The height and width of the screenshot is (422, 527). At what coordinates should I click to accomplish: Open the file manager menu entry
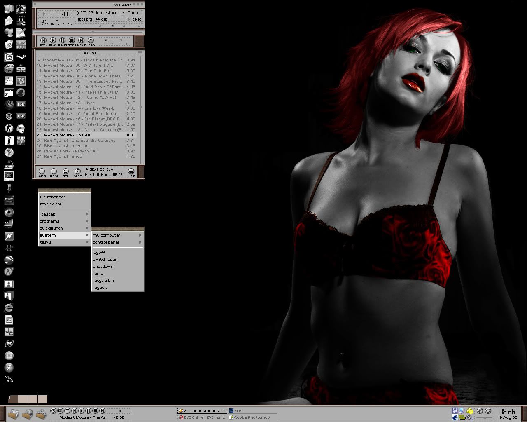click(x=64, y=197)
